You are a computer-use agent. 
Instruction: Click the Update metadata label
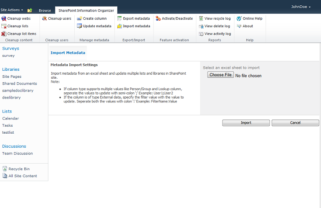tap(97, 26)
